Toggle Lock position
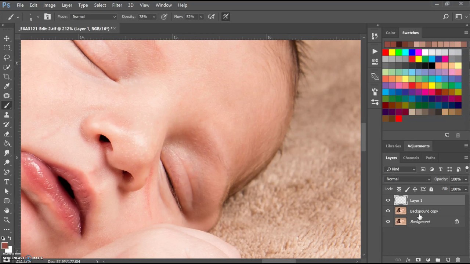 [x=415, y=189]
